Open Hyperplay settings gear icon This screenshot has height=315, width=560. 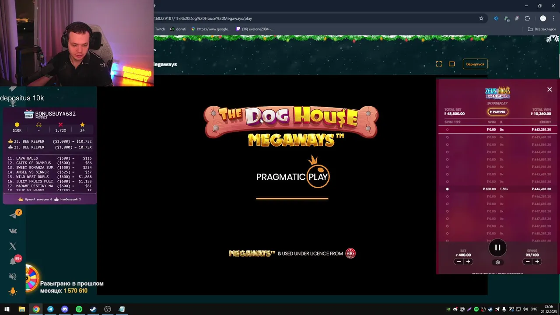tap(497, 262)
